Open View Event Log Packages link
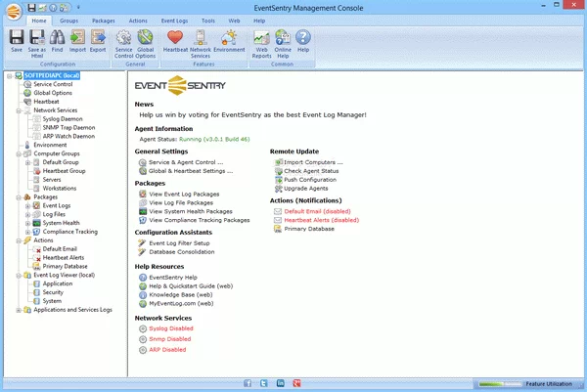 pos(184,195)
